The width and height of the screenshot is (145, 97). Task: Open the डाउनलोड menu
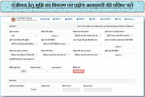106,19
